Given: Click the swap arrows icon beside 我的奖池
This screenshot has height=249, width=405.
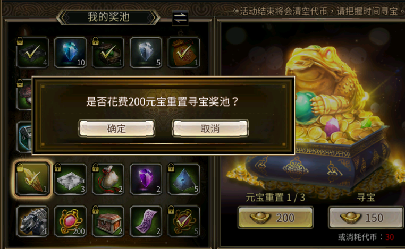Looking at the screenshot, I should coord(180,18).
